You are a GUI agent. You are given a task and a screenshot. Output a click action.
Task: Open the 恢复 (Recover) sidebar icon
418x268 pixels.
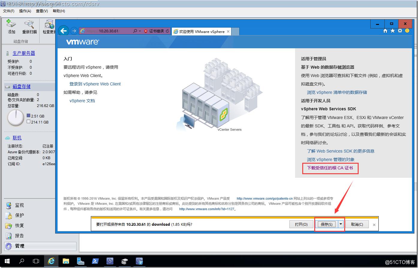[9, 225]
